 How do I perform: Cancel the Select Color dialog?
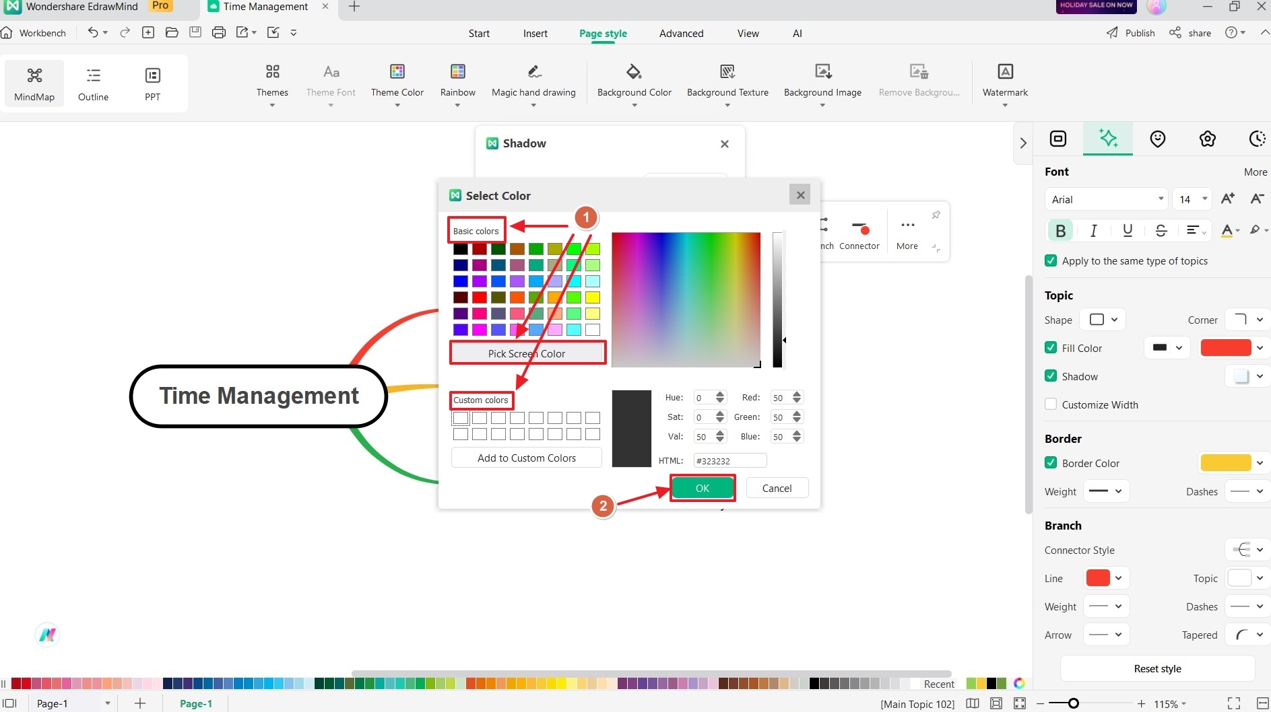point(777,488)
